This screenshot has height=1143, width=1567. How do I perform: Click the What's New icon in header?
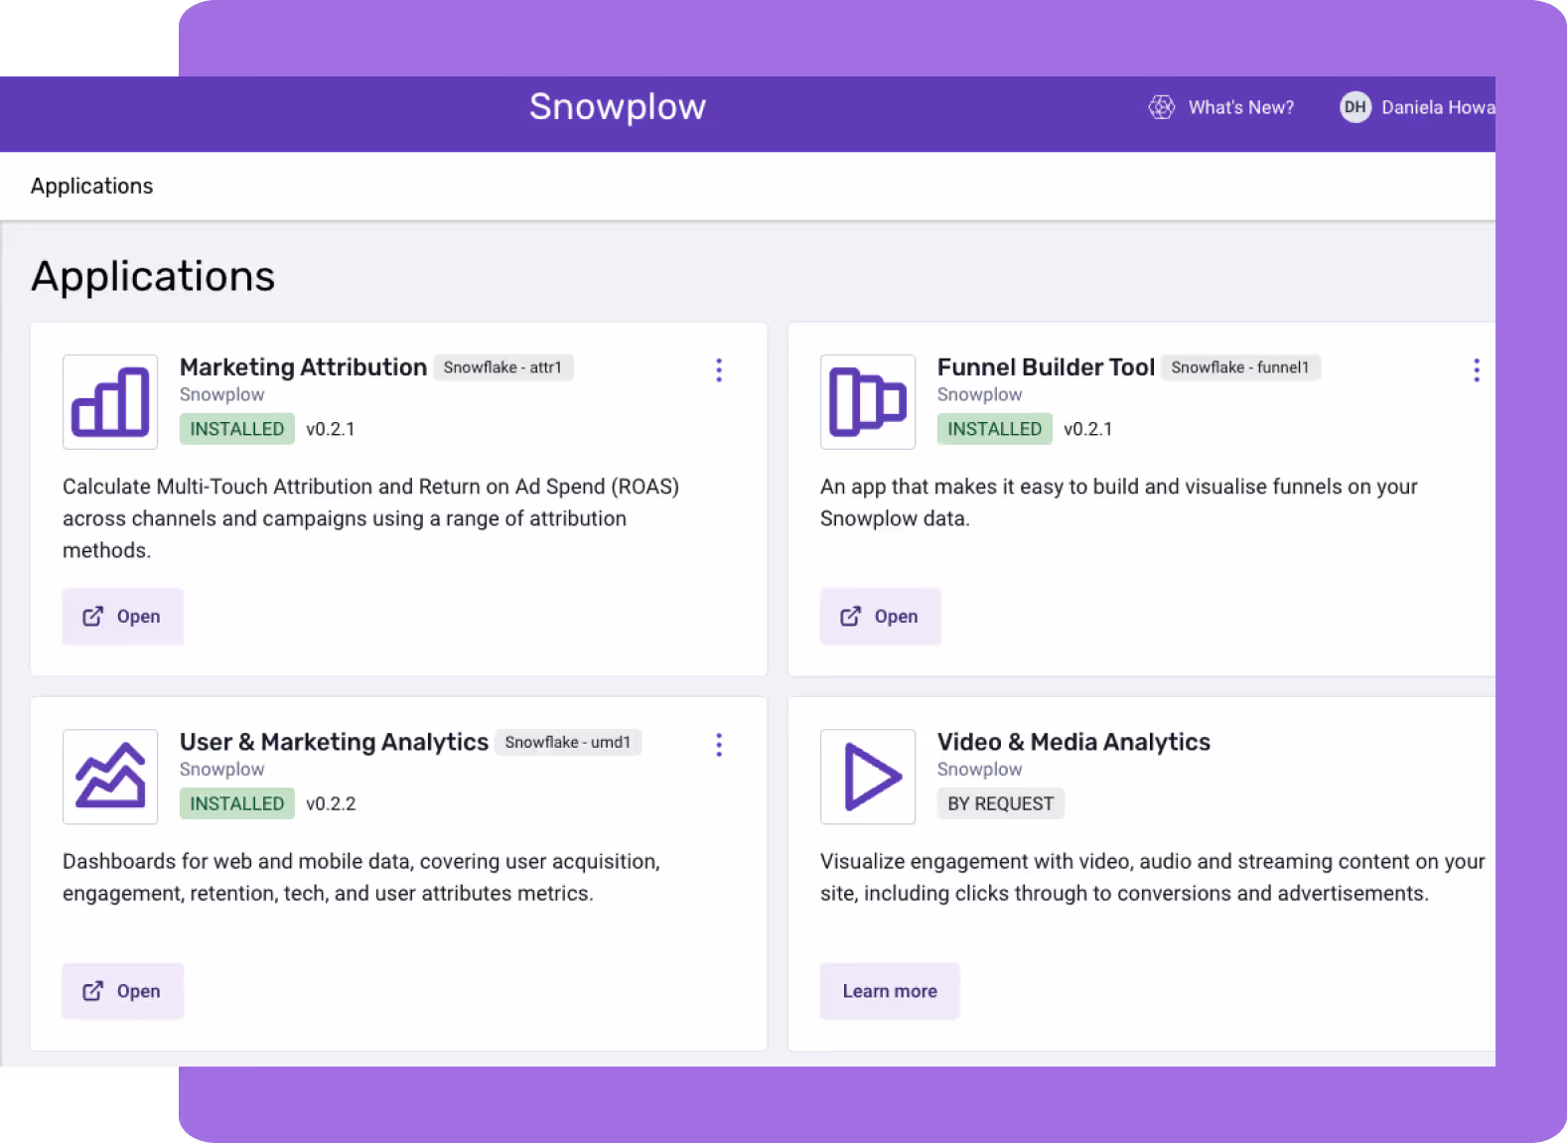point(1162,107)
